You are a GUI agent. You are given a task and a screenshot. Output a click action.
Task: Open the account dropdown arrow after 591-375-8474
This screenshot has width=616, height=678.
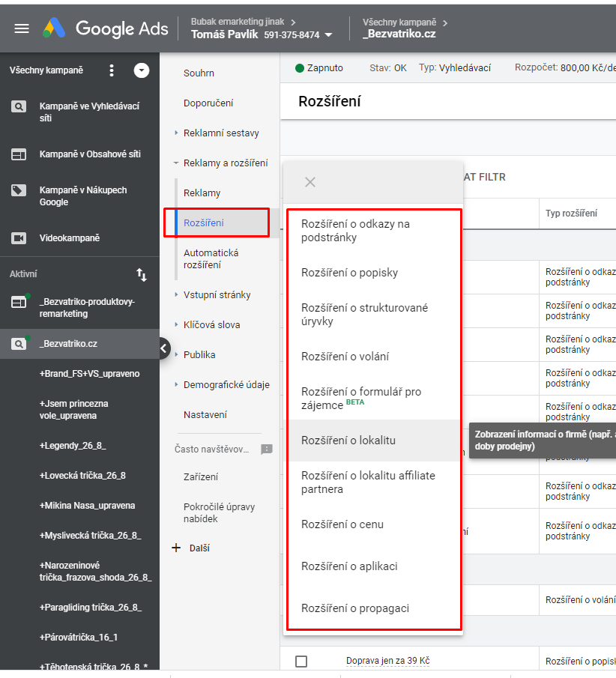click(x=329, y=35)
